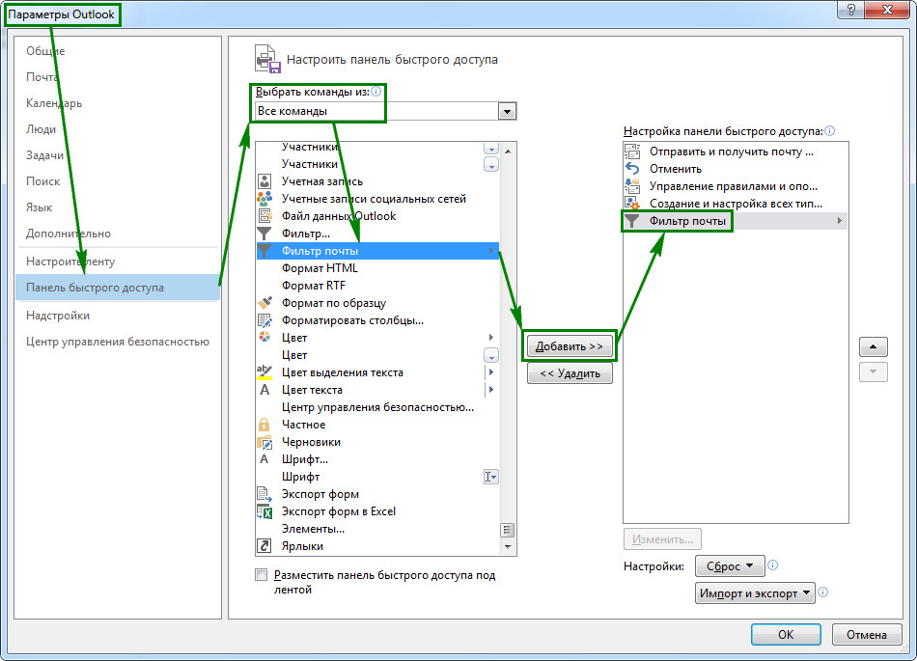Open the Задачи settings section

pyautogui.click(x=45, y=155)
